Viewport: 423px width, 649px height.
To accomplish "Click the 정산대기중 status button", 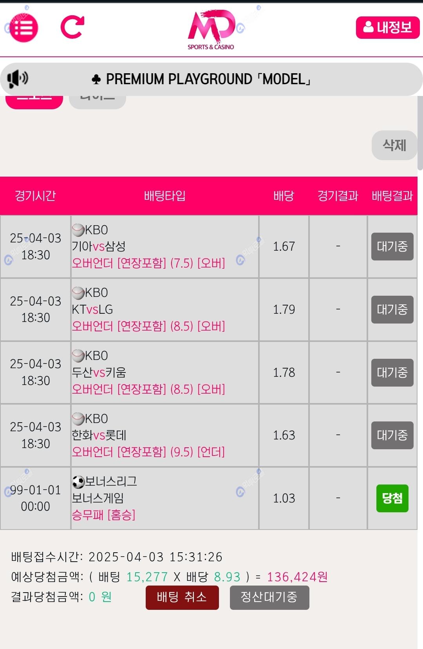I will point(269,597).
